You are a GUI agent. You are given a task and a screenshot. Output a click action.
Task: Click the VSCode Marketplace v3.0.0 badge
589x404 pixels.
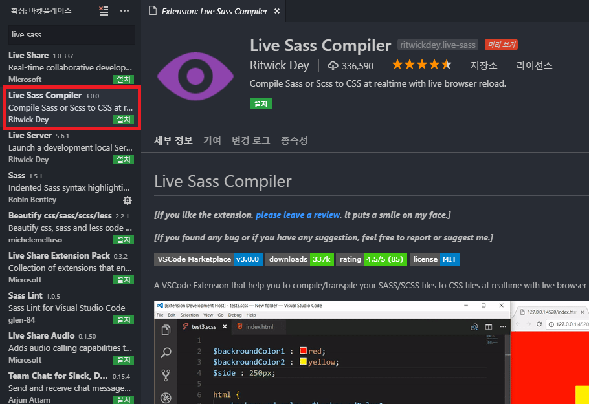point(208,259)
